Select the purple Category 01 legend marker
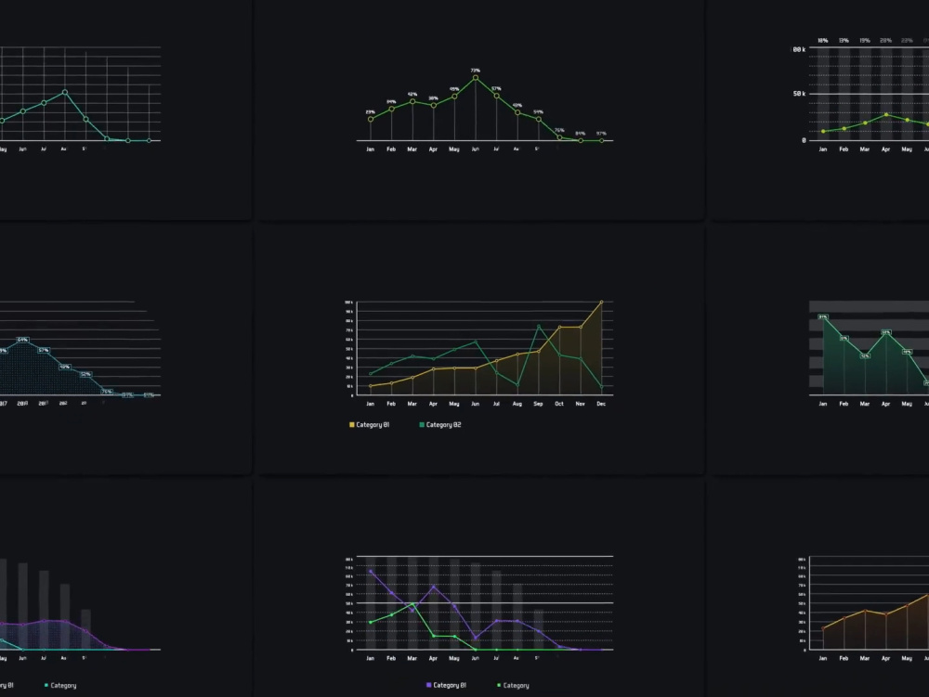Image resolution: width=929 pixels, height=697 pixels. [x=427, y=685]
